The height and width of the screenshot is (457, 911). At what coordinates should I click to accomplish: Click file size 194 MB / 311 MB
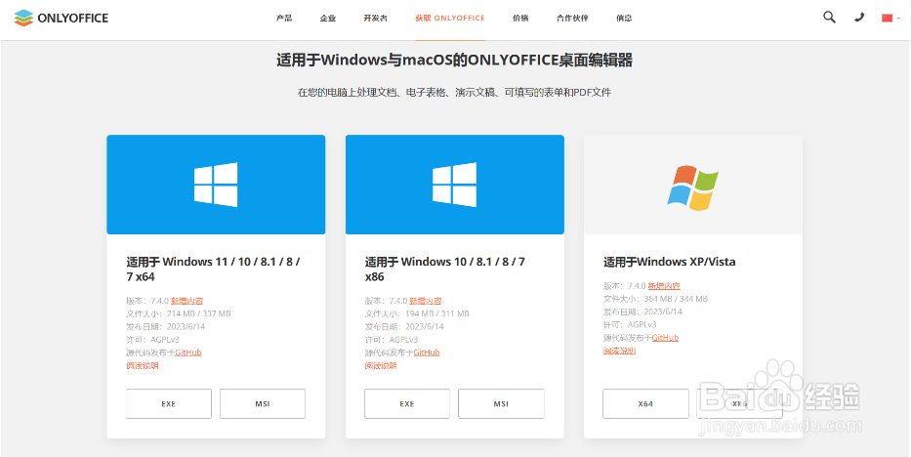(x=437, y=313)
